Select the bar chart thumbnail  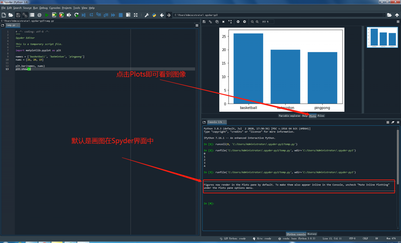pos(382,37)
